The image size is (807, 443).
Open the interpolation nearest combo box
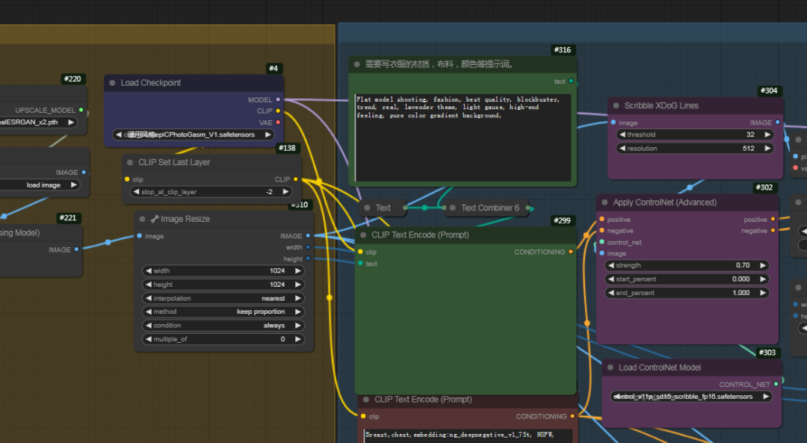(x=223, y=298)
